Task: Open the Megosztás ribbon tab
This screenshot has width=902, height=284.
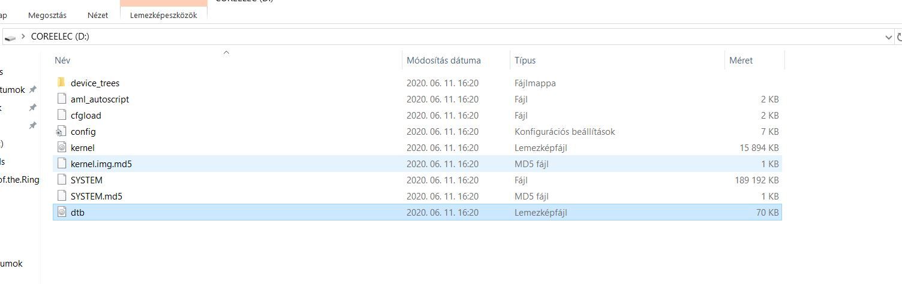Action: point(47,15)
